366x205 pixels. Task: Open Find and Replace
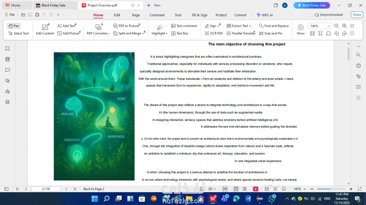coord(274,26)
